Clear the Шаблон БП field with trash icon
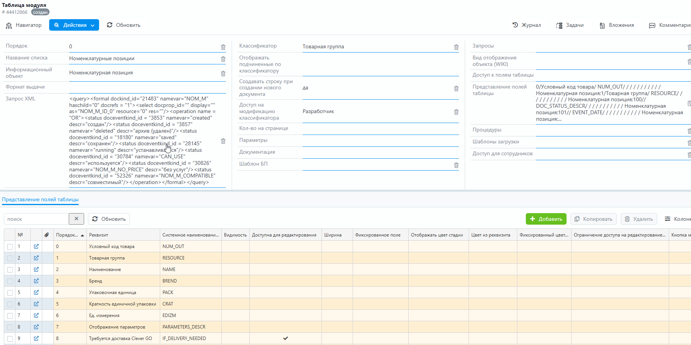 [x=456, y=165]
